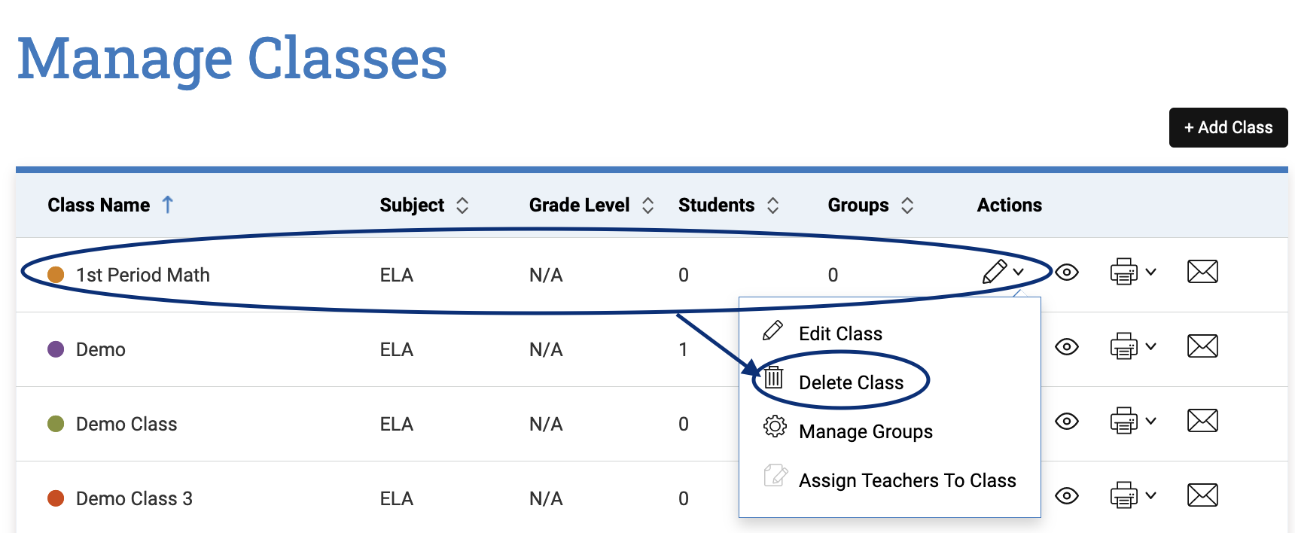Select Delete Class from the menu

click(x=851, y=382)
